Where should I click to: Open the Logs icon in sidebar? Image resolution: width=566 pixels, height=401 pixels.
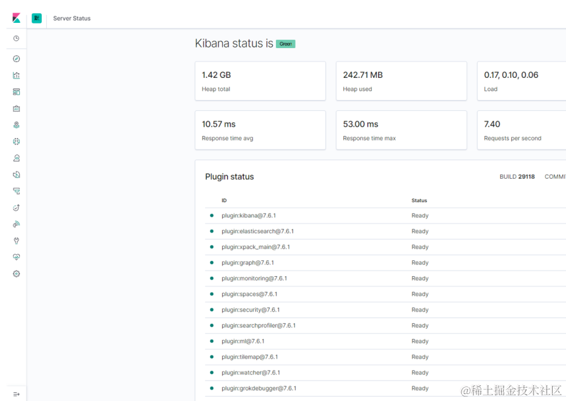coord(16,175)
